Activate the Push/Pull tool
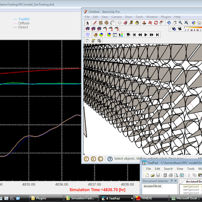 (144, 23)
